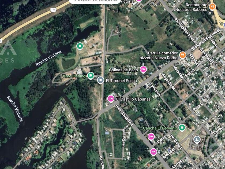Viewport: 225px width, 169px height.
Task: Click the El Castillo Cabañas hotel pin
Action: coord(111,99)
